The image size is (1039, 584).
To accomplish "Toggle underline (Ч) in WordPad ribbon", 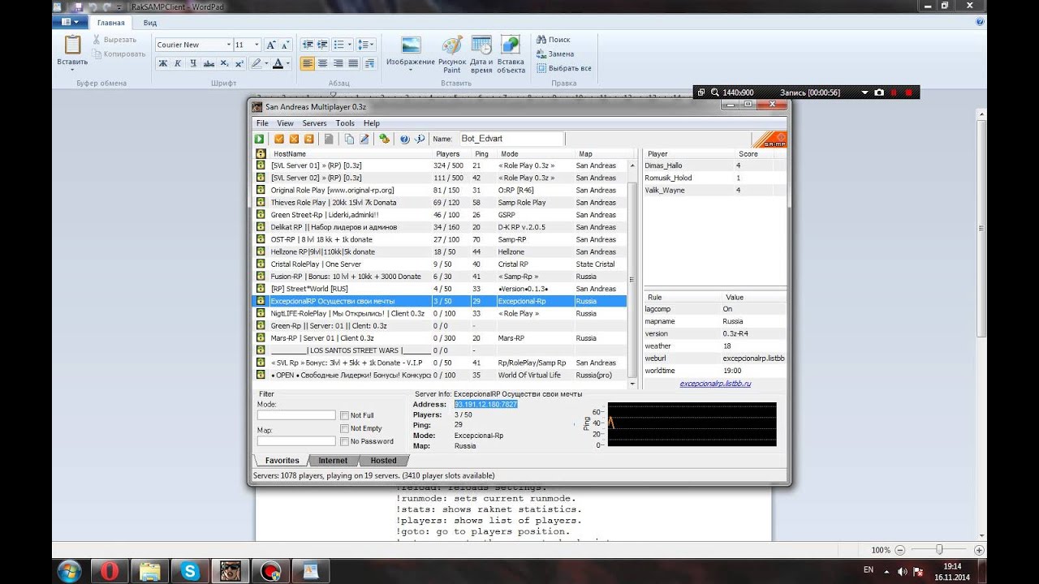I will 193,63.
